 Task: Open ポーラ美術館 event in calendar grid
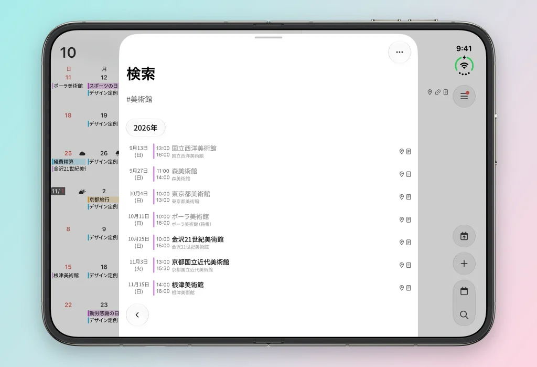pos(68,86)
